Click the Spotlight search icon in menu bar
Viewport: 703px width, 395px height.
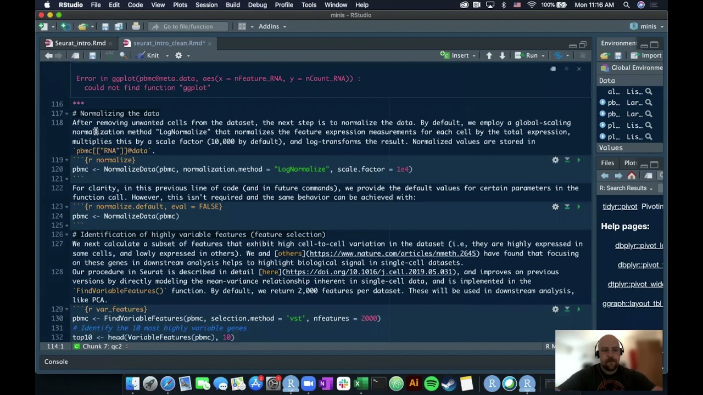[627, 5]
